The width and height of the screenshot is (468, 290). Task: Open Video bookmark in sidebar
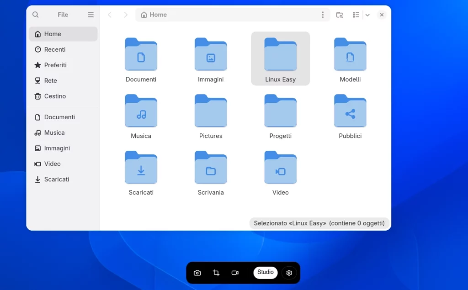click(x=63, y=163)
